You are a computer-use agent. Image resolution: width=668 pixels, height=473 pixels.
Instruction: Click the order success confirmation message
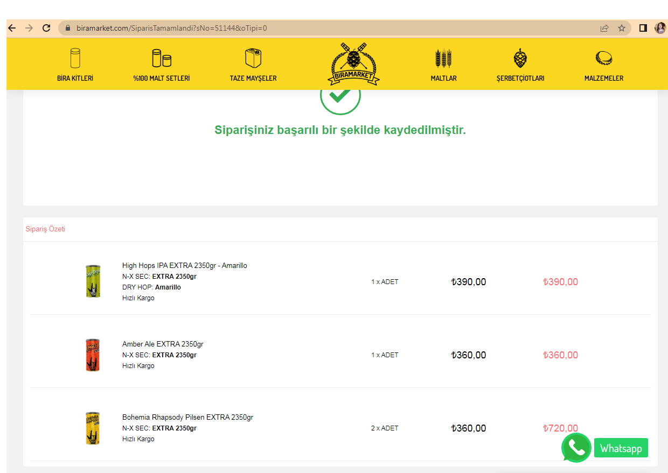pyautogui.click(x=340, y=130)
